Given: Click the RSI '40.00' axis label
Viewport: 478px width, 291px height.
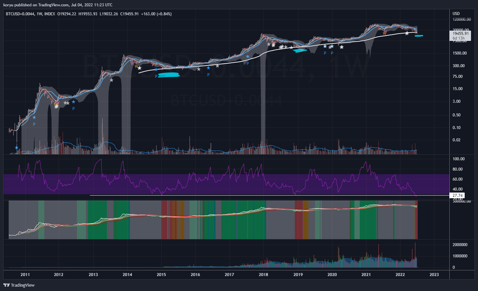Looking at the screenshot, I should click(458, 189).
